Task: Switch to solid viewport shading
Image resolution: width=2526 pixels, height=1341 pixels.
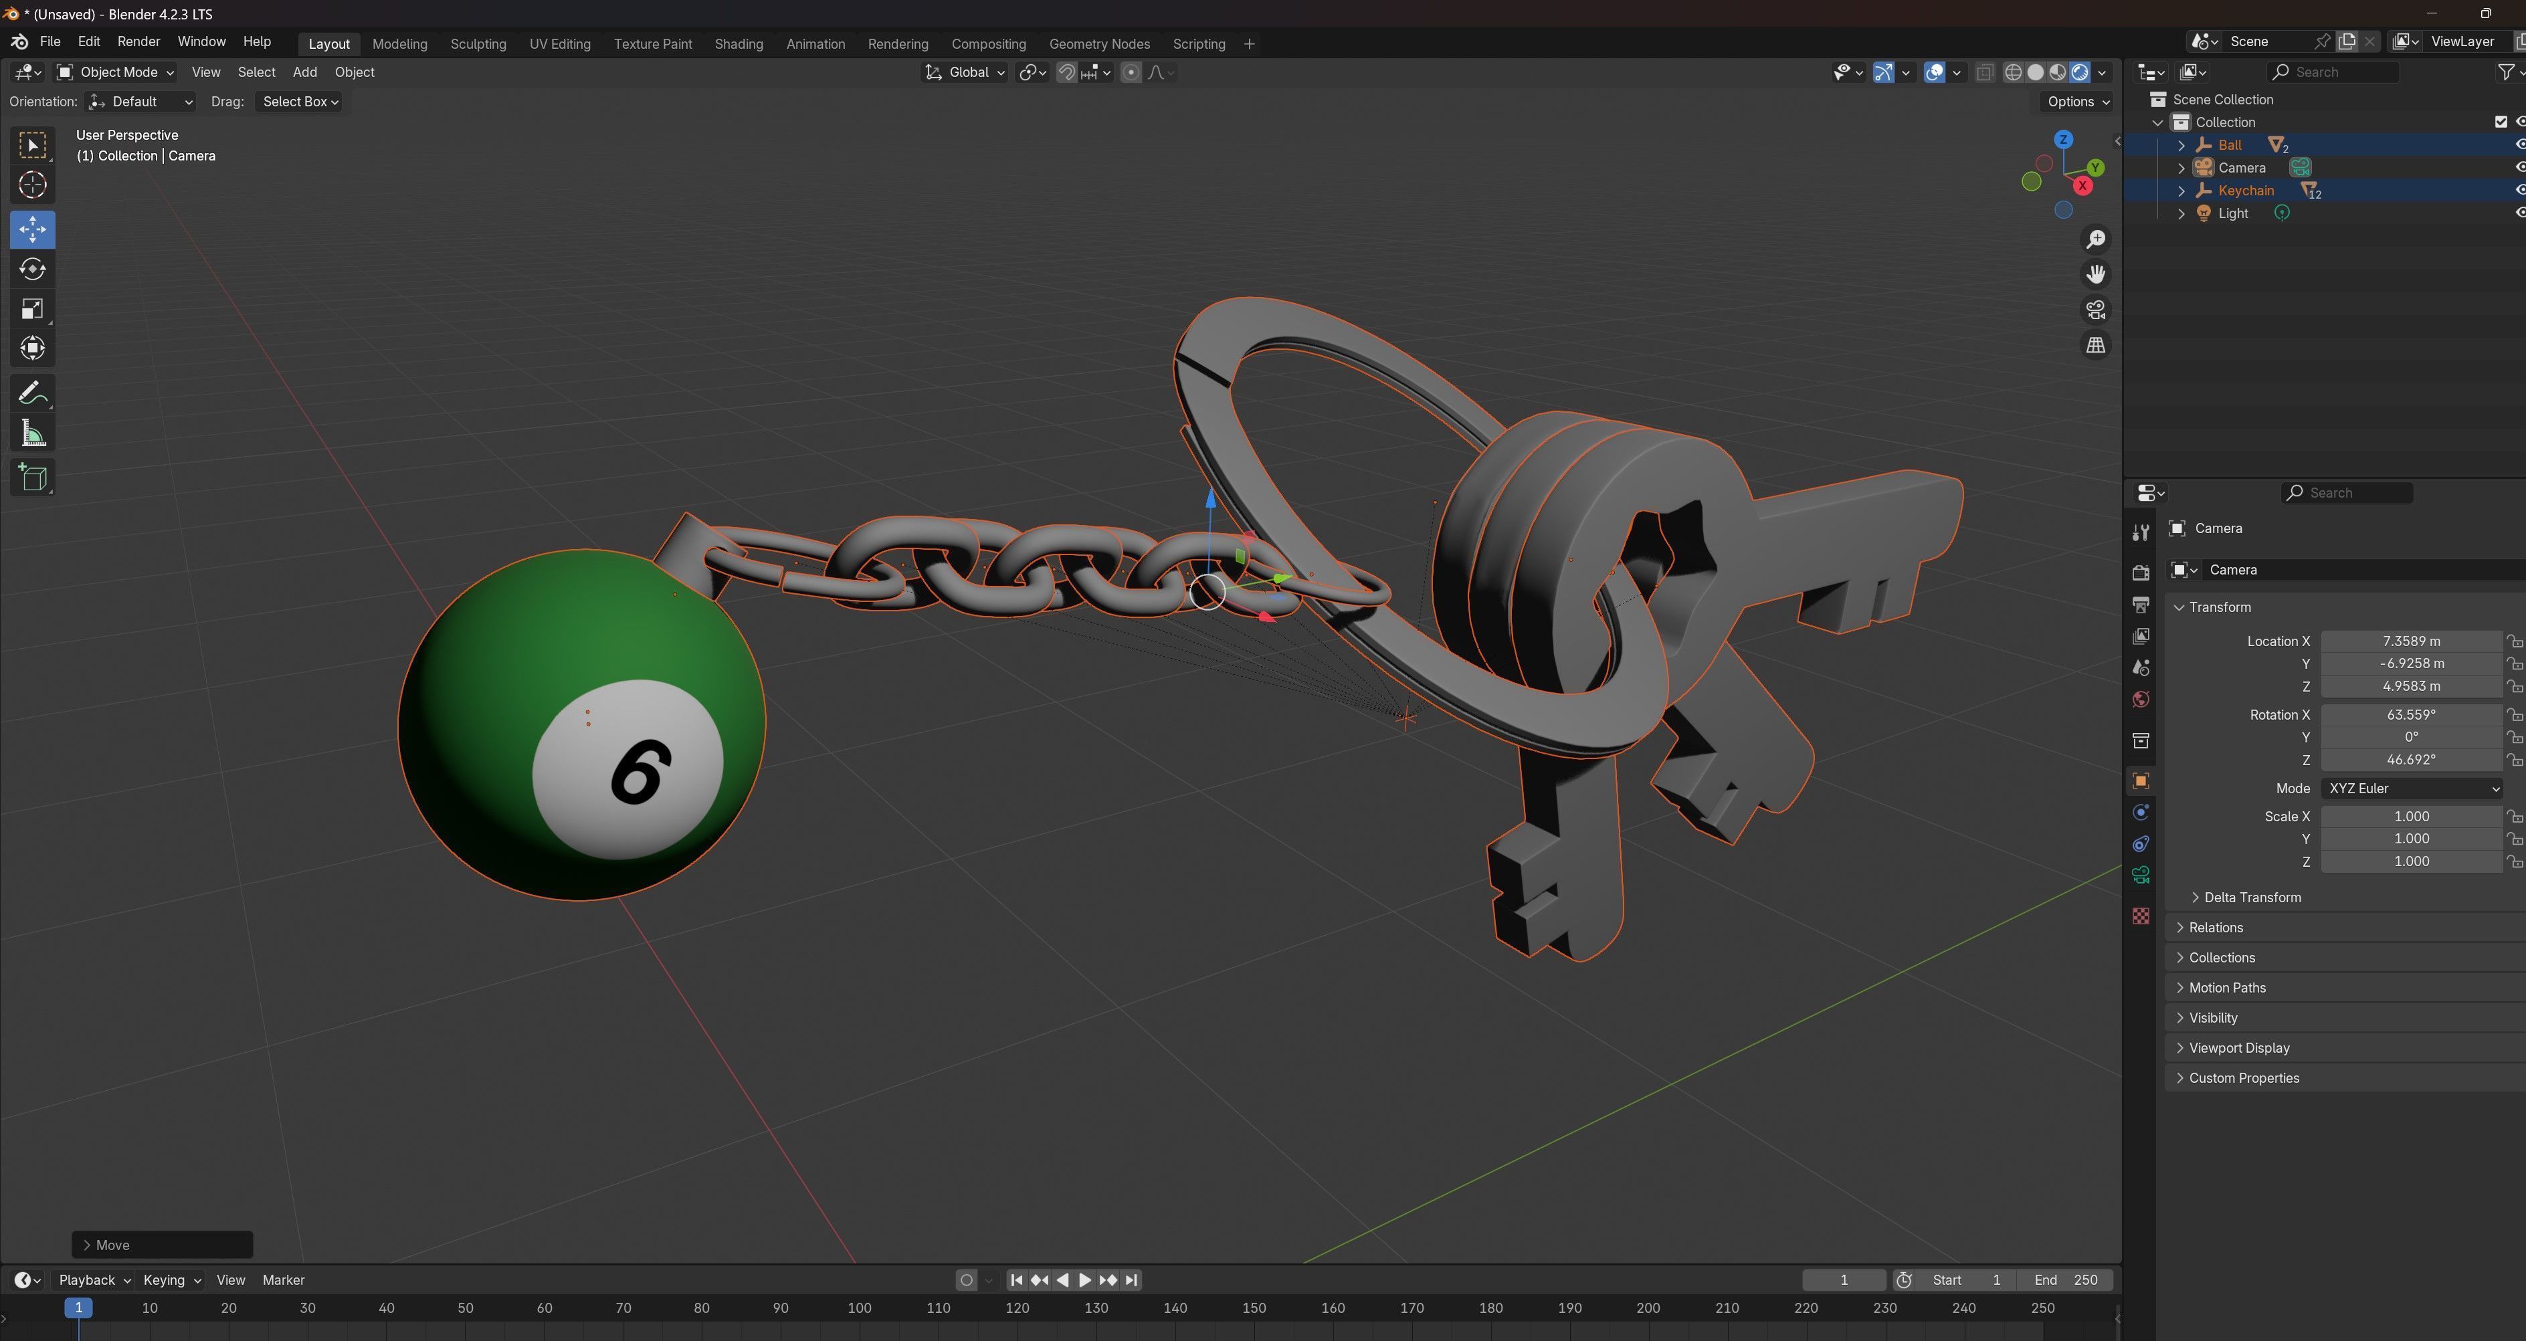Action: pyautogui.click(x=2036, y=72)
